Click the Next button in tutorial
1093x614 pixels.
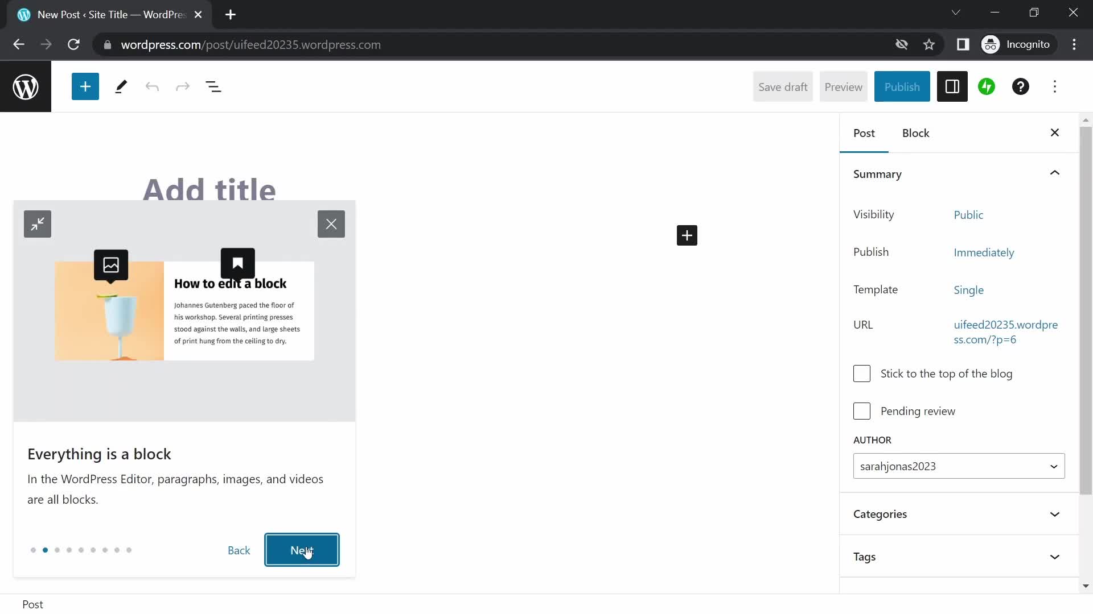pyautogui.click(x=302, y=550)
